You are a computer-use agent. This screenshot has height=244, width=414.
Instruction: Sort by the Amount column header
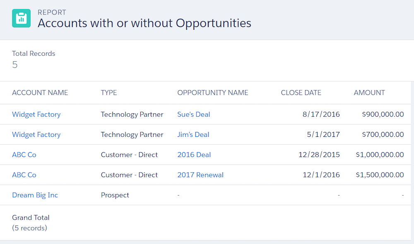(x=369, y=93)
